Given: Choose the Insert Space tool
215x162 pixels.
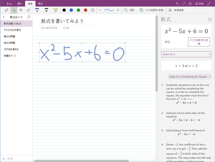Looking at the screenshot, I should (21, 10).
